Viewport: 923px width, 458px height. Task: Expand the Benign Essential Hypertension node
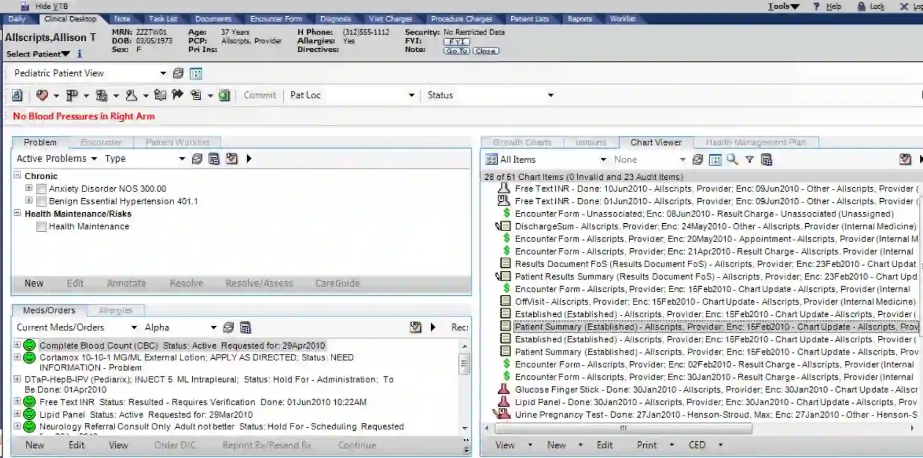29,200
